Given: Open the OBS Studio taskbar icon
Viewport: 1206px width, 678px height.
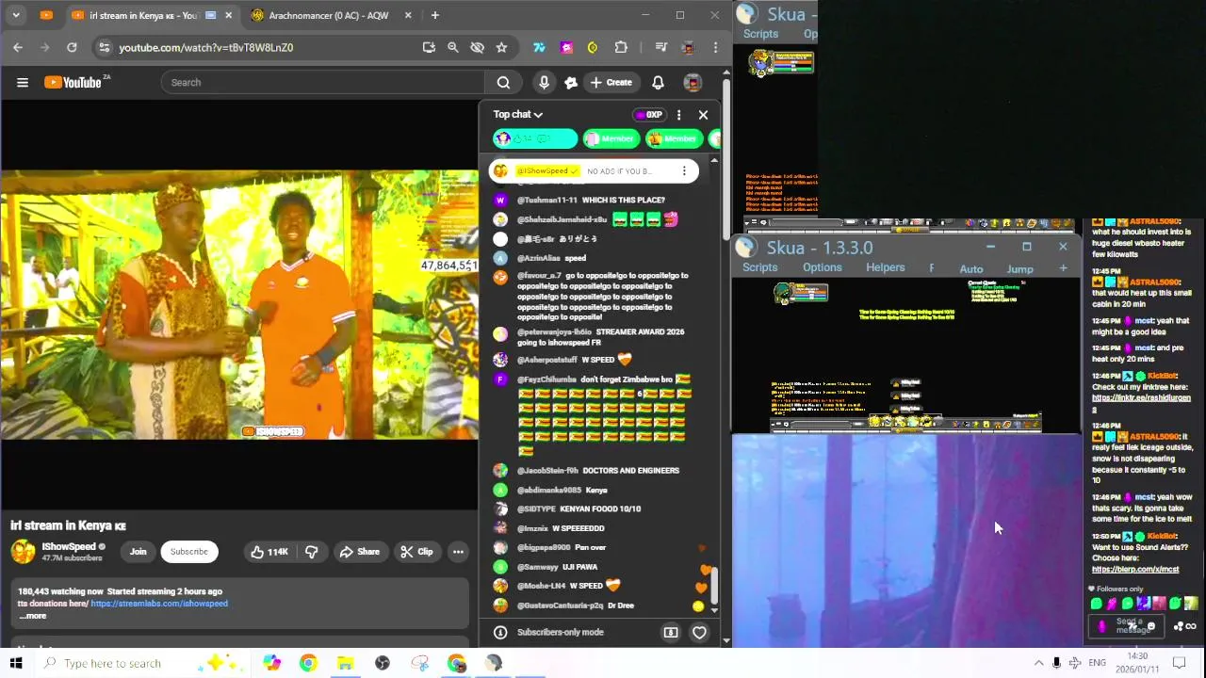Looking at the screenshot, I should click(x=383, y=663).
